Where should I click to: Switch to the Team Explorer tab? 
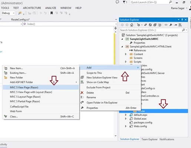pyautogui.click(x=149, y=139)
